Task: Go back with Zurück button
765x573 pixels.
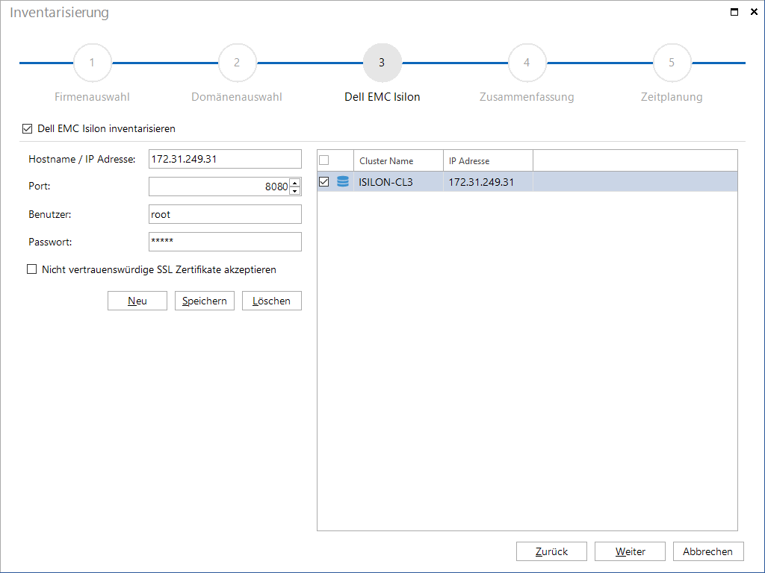Action: [x=551, y=551]
